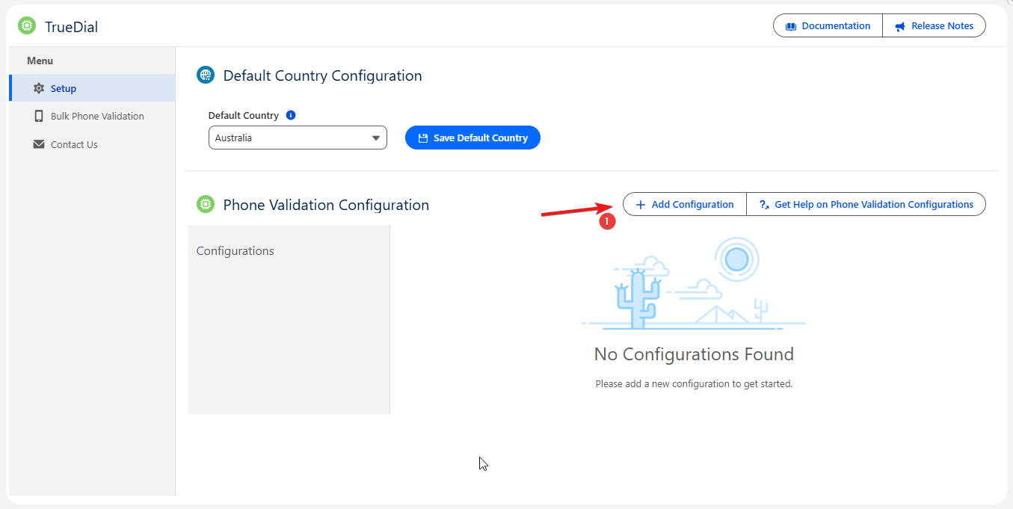Screen dimensions: 1013x509
Task: Click the TrueDial logo icon
Action: point(26,25)
